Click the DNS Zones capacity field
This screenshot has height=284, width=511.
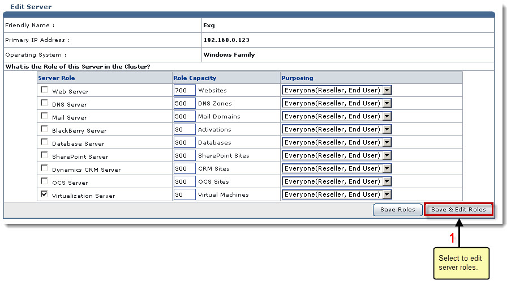[x=184, y=104]
